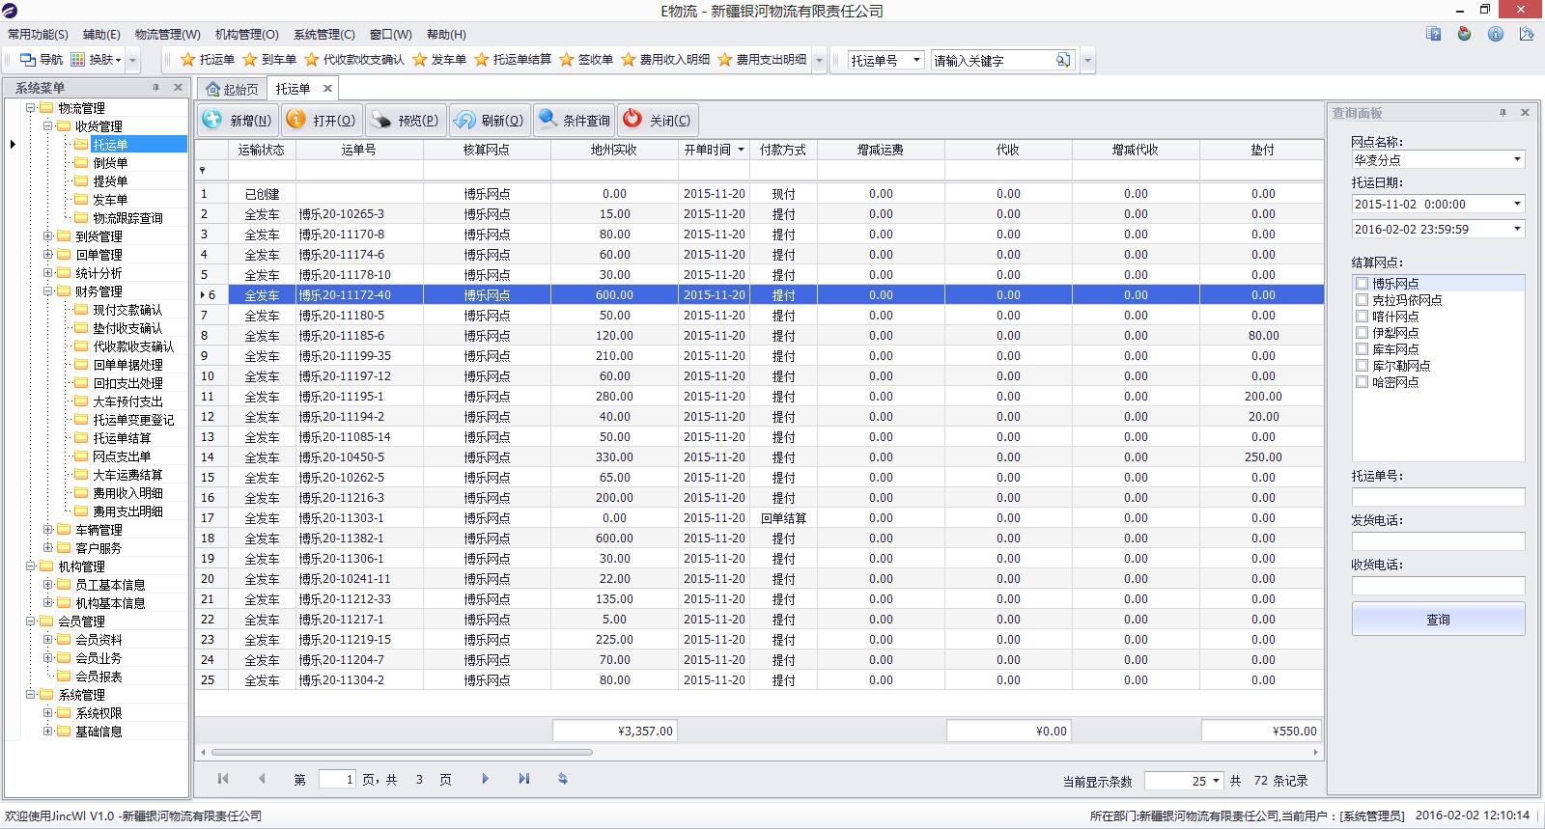Viewport: 1545px width, 829px height.
Task: Go to next page arrow in pager
Action: pyautogui.click(x=485, y=779)
